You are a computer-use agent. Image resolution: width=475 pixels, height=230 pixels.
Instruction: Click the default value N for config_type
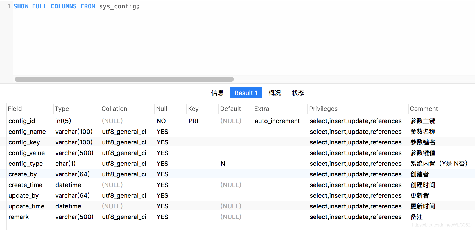click(x=223, y=164)
